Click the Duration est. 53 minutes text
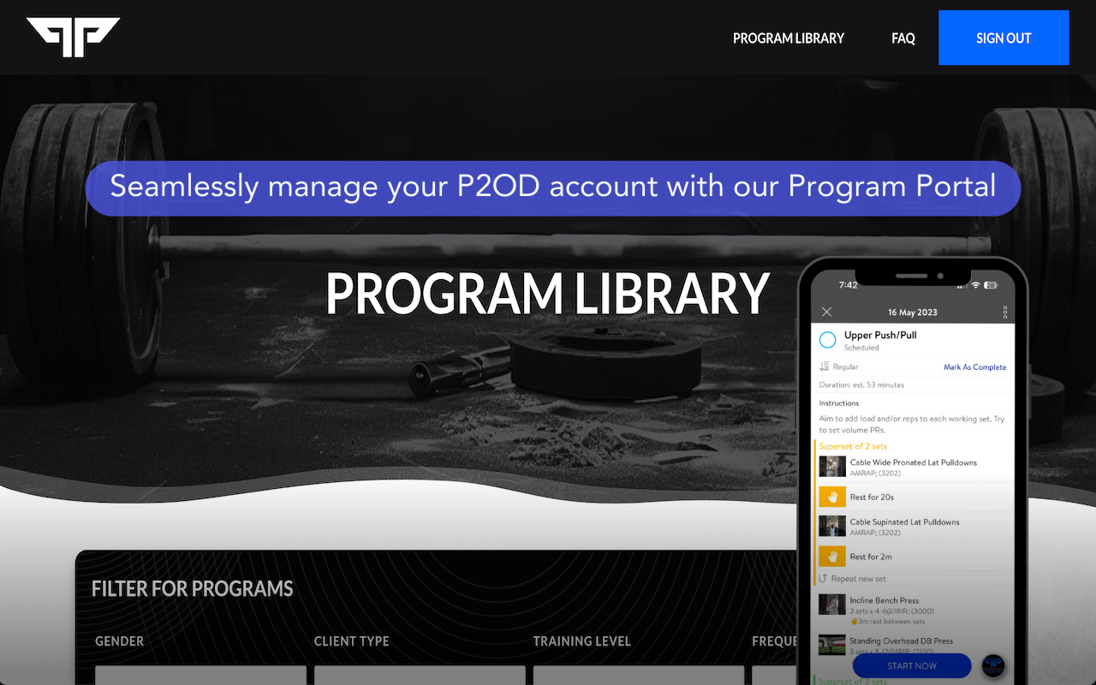This screenshot has height=685, width=1096. point(861,384)
